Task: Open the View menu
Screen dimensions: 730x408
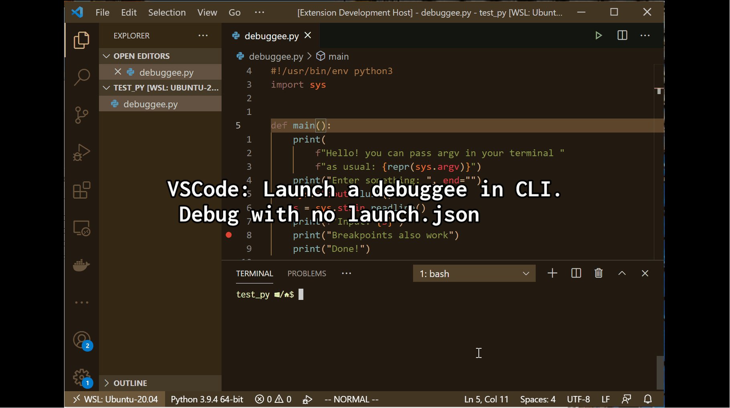Action: coord(207,12)
